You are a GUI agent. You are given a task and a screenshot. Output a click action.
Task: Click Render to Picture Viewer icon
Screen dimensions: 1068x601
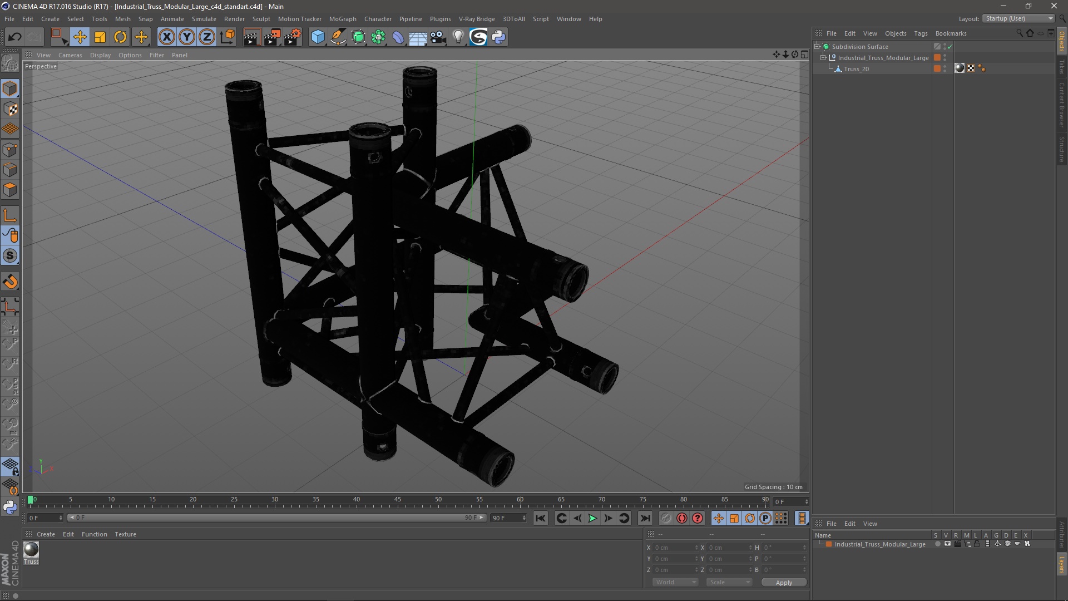point(272,37)
